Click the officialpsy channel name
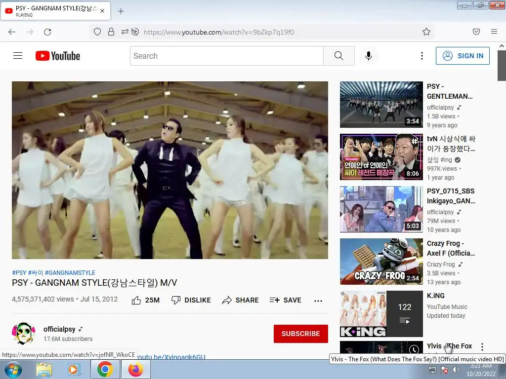The height and width of the screenshot is (379, 506). (x=59, y=329)
